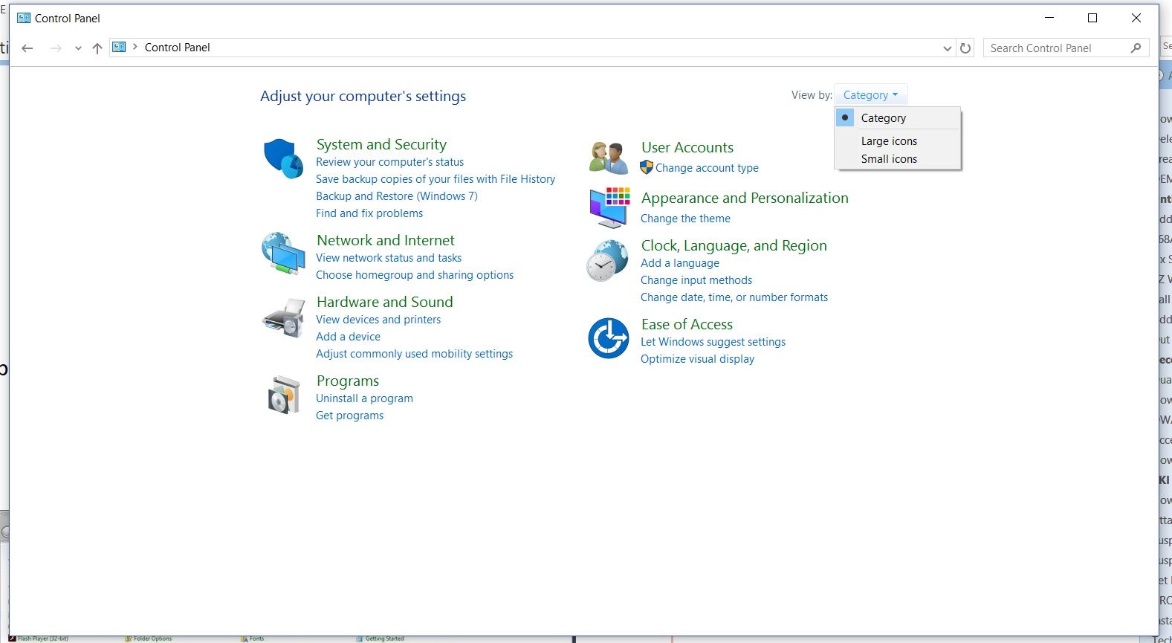The image size is (1172, 643).
Task: Open the System and Security shield icon
Action: 283,158
